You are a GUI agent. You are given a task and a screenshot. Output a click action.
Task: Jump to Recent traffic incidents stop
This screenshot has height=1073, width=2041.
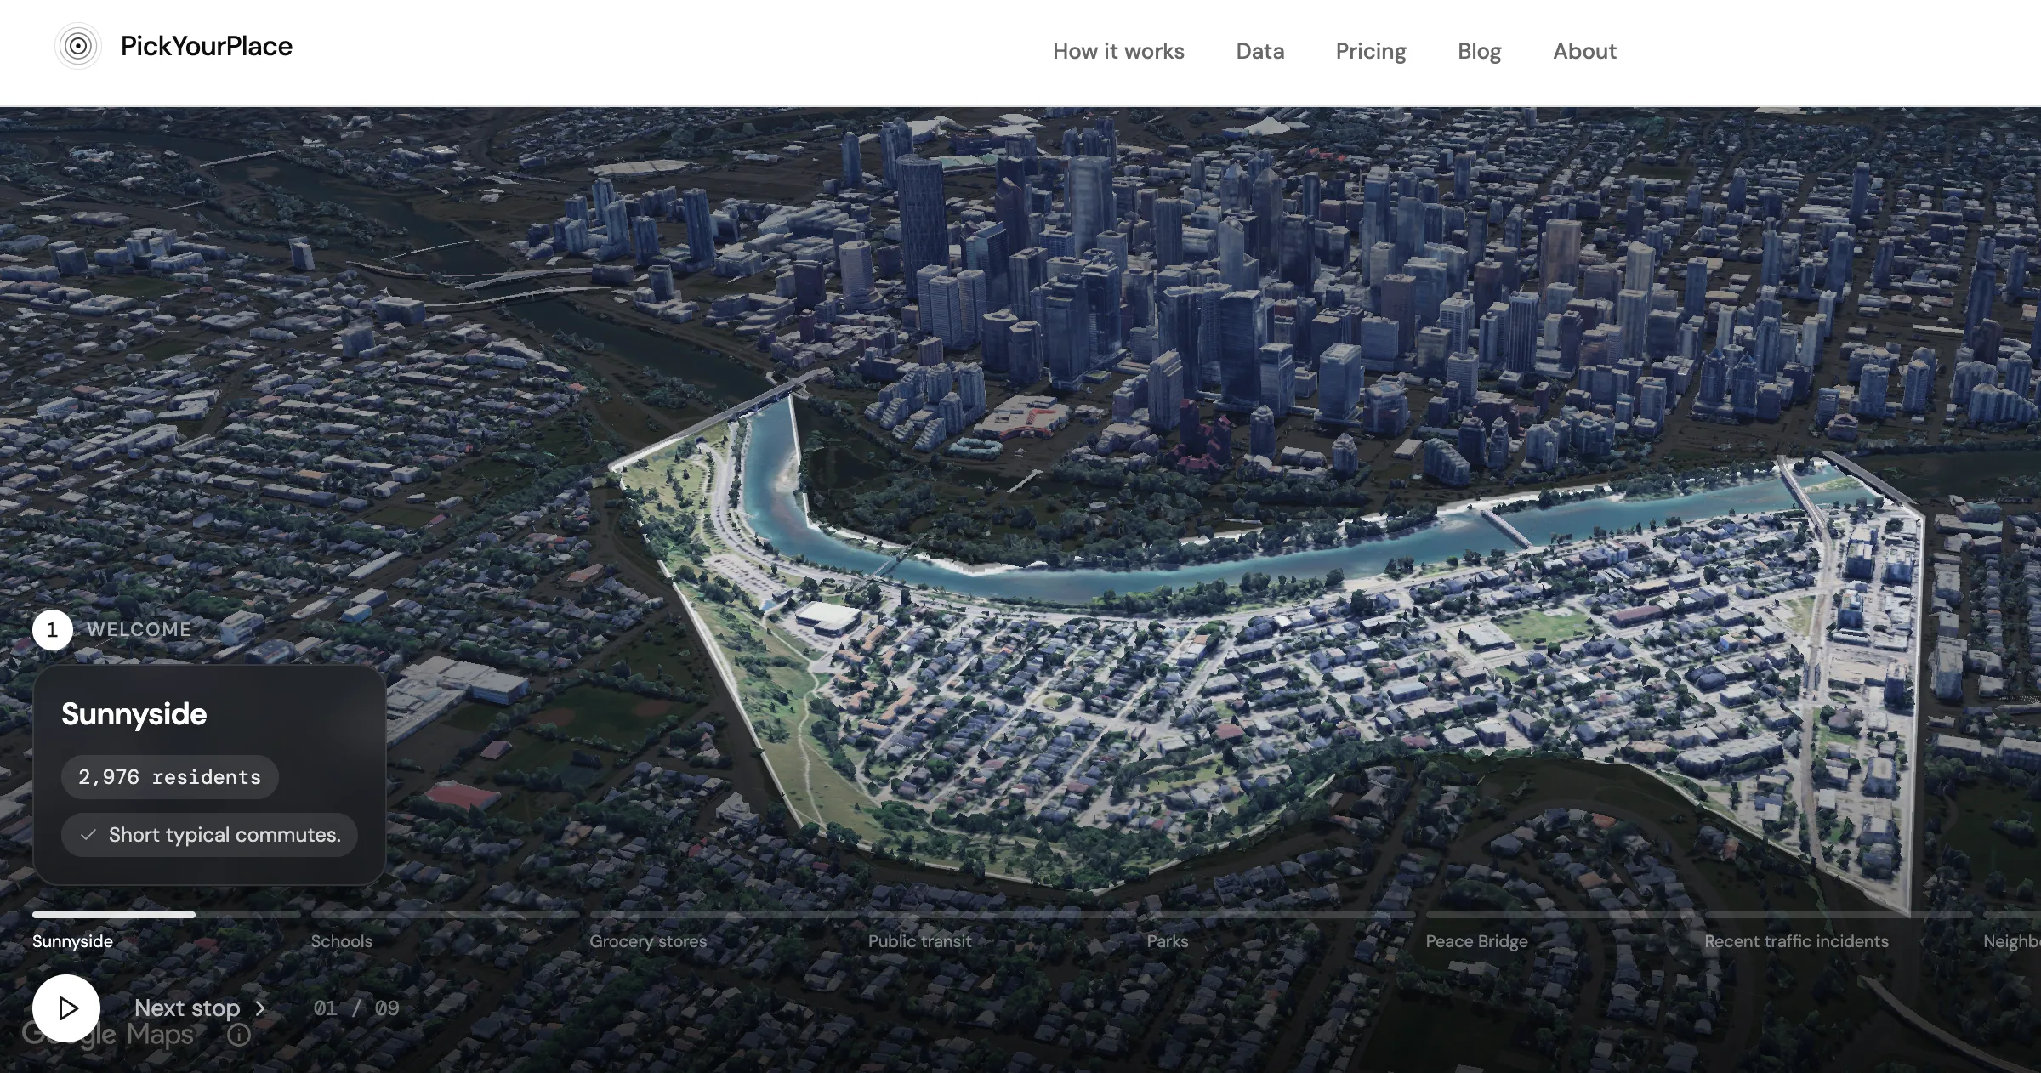click(x=1796, y=941)
